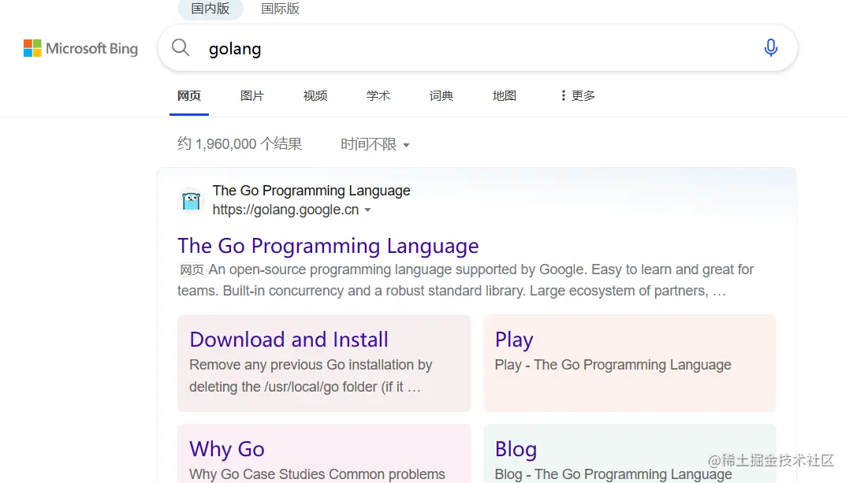Open the Blog sitelink

(516, 449)
